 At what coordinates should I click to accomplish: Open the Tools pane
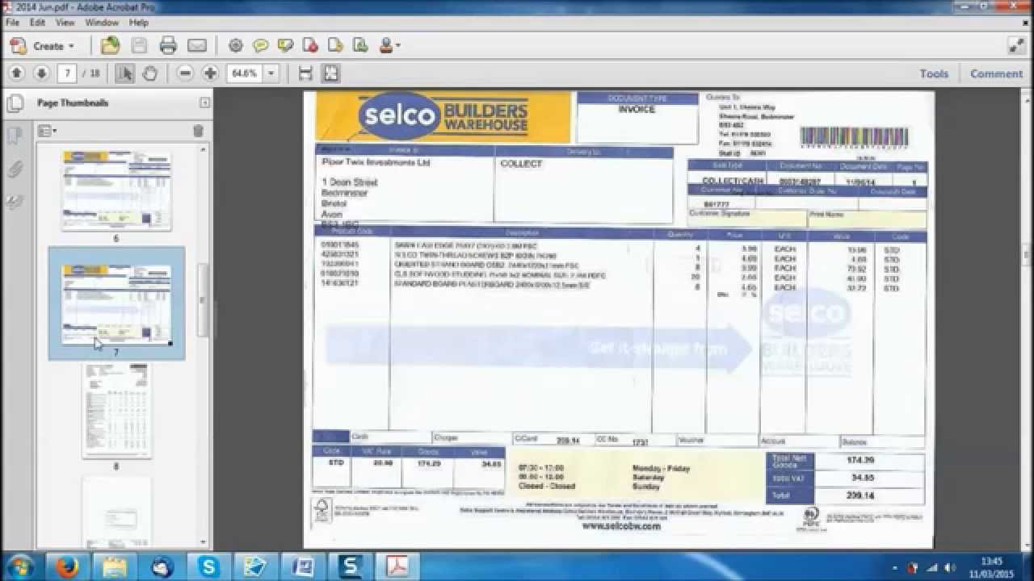(x=934, y=73)
